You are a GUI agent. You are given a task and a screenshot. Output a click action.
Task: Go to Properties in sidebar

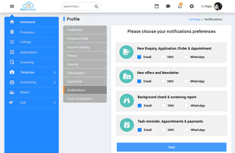[x=32, y=32]
